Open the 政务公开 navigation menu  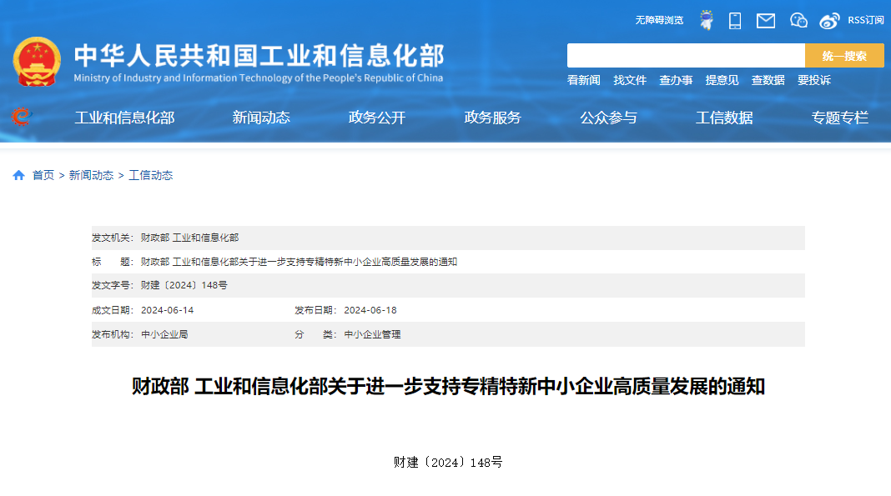[376, 118]
